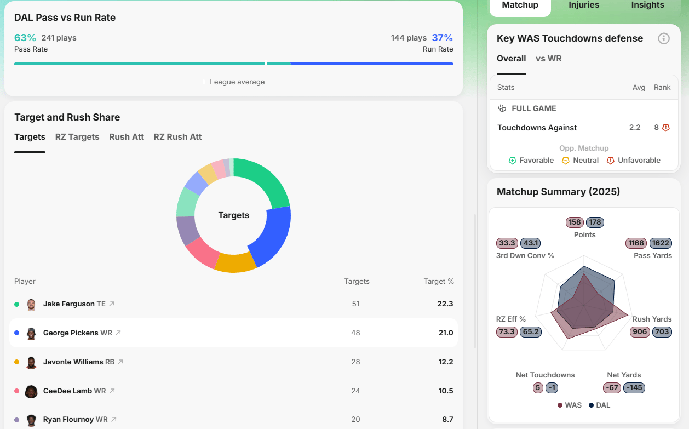The height and width of the screenshot is (429, 689).
Task: Switch to Rush Att tab
Action: pyautogui.click(x=127, y=137)
